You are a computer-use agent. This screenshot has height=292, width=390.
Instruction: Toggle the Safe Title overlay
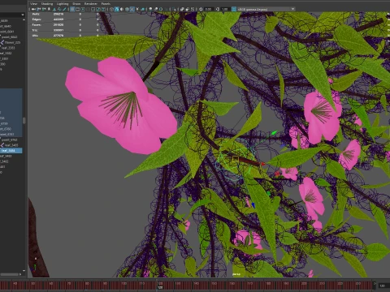pos(103,9)
